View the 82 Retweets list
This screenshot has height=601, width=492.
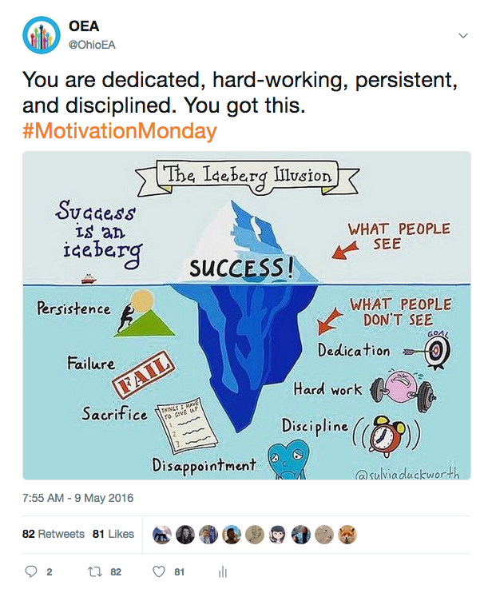(x=54, y=534)
